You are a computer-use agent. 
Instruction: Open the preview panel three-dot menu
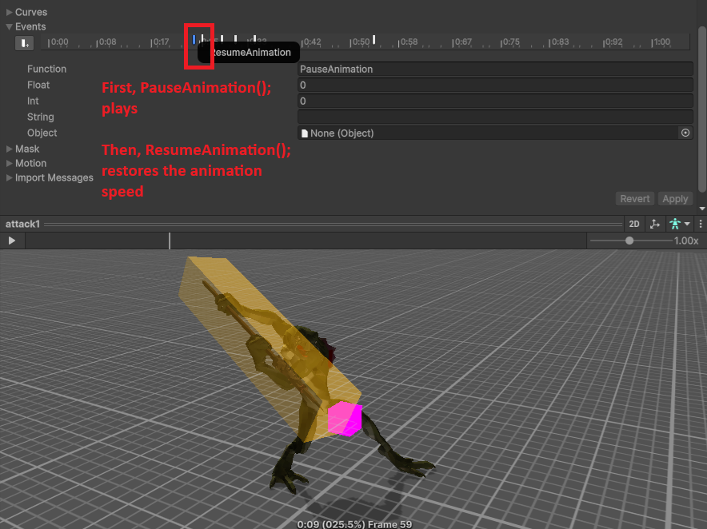point(701,225)
